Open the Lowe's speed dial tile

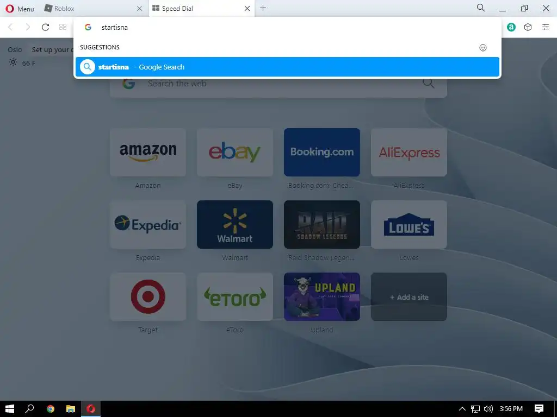[x=409, y=224]
